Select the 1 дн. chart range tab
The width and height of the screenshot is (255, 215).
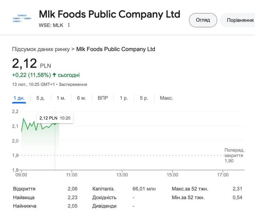point(19,98)
